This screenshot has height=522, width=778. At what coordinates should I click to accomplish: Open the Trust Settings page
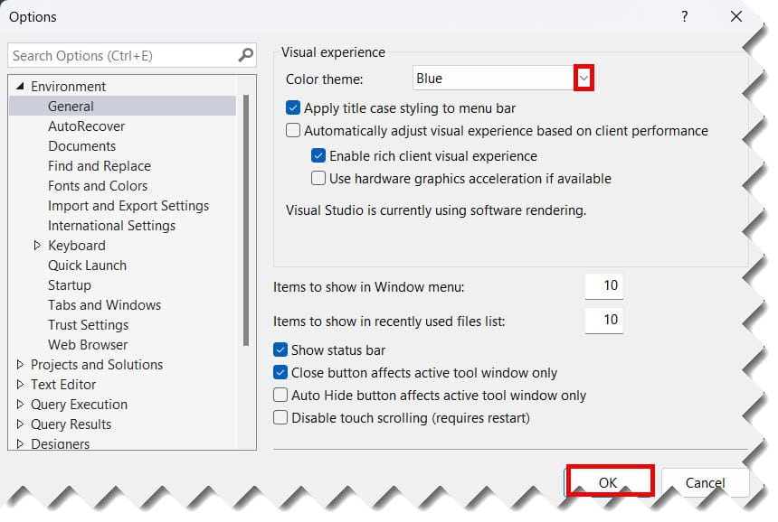[x=88, y=325]
